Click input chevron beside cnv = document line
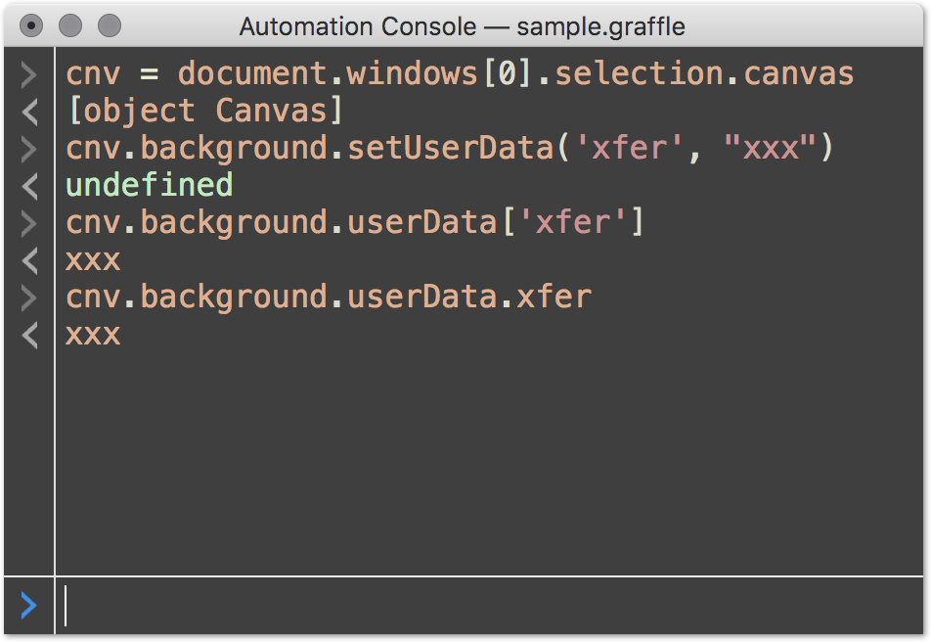 [x=28, y=75]
